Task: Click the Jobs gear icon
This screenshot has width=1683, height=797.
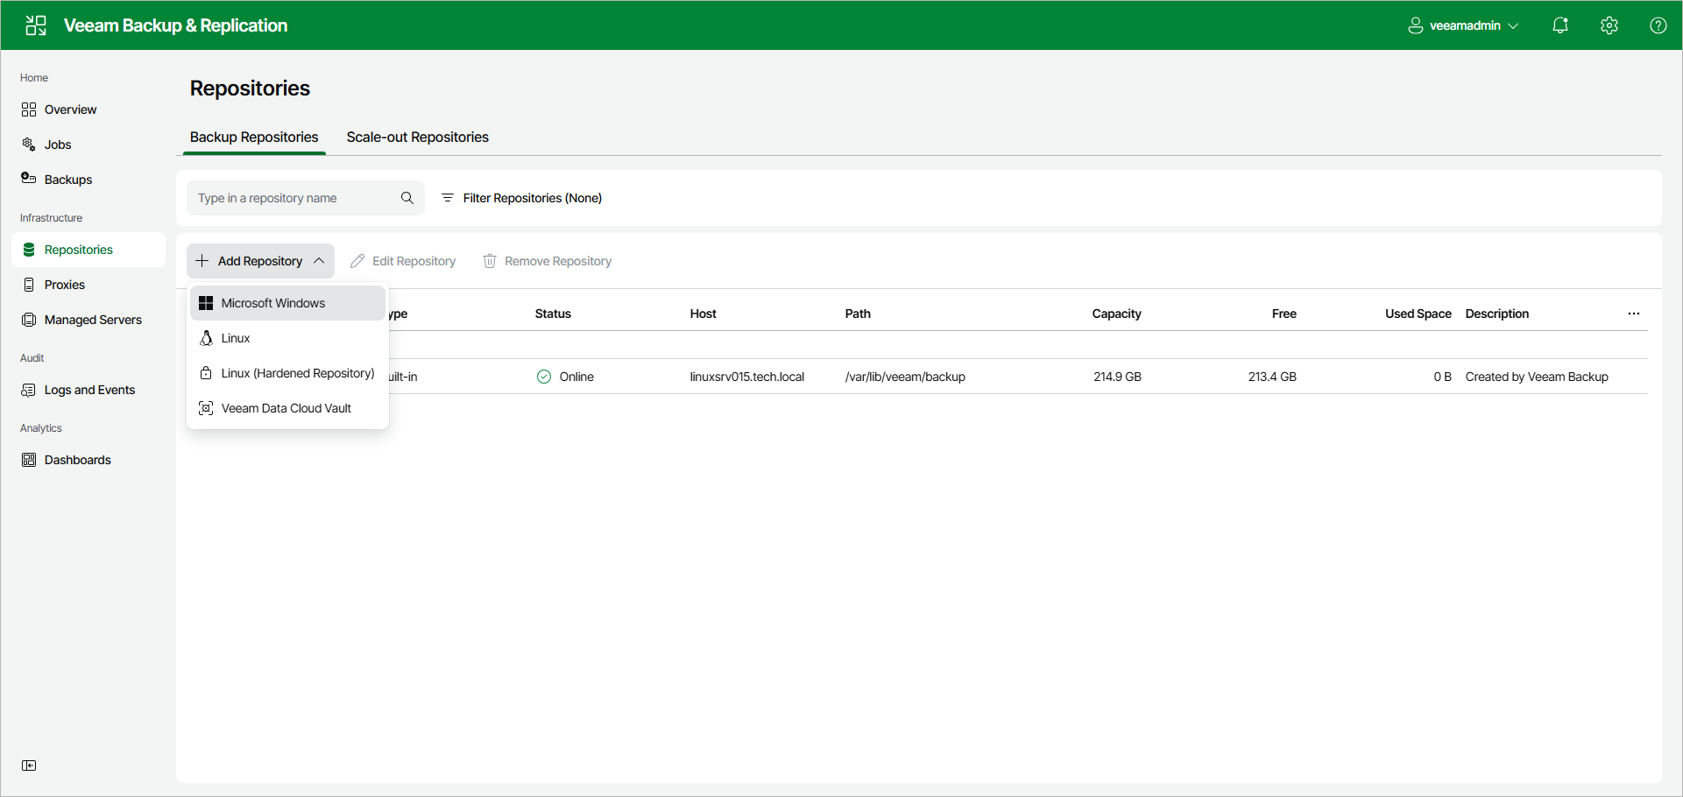Action: [x=29, y=145]
